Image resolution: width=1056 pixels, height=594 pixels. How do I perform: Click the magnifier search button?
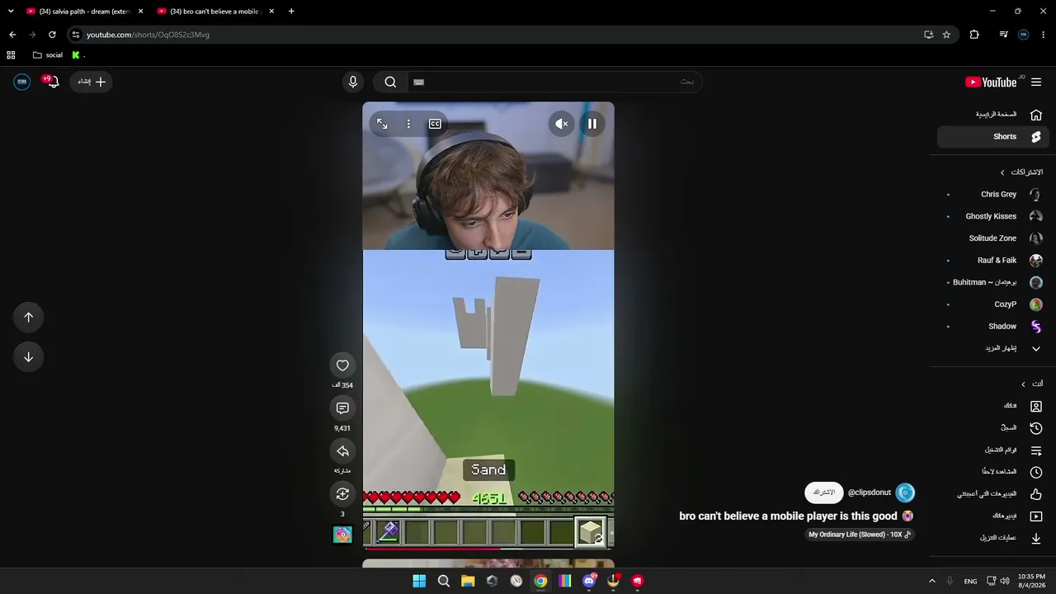point(391,82)
